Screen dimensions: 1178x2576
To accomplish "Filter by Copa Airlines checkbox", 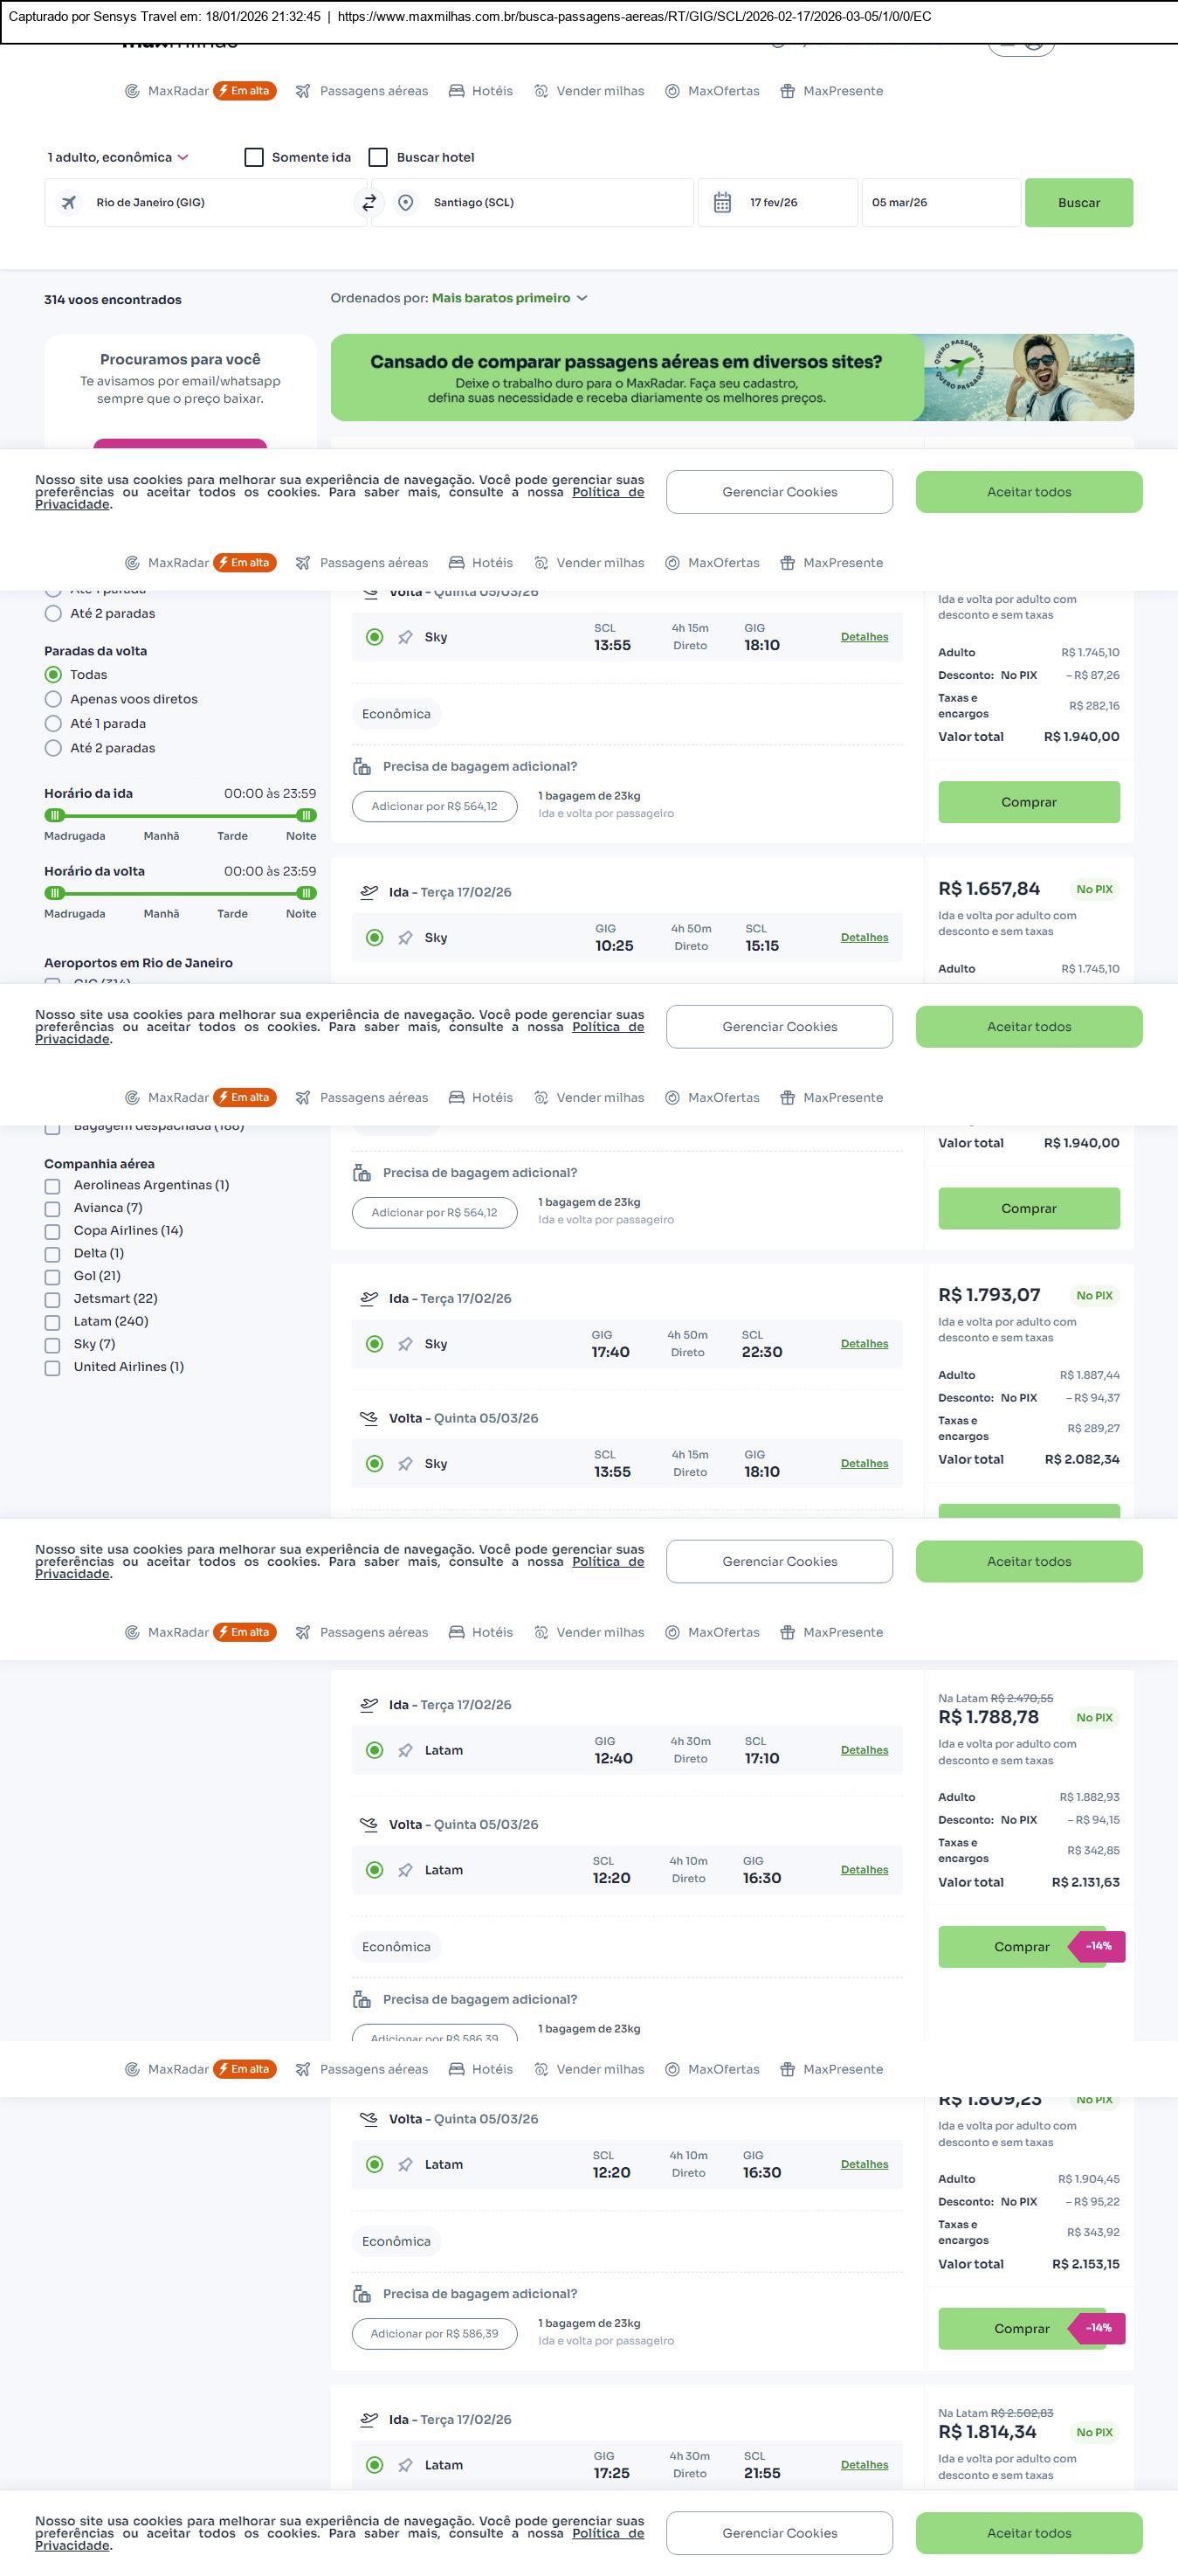I will point(52,1231).
